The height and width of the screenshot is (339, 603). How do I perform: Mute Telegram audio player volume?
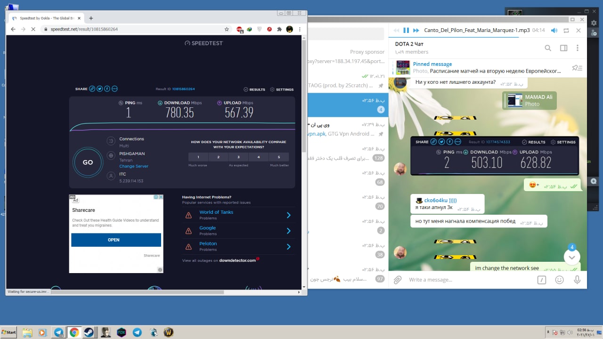[x=554, y=30]
